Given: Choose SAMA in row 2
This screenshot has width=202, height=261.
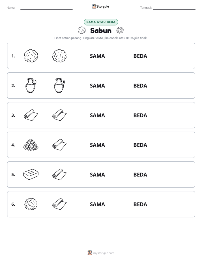Looking at the screenshot, I should [x=97, y=86].
